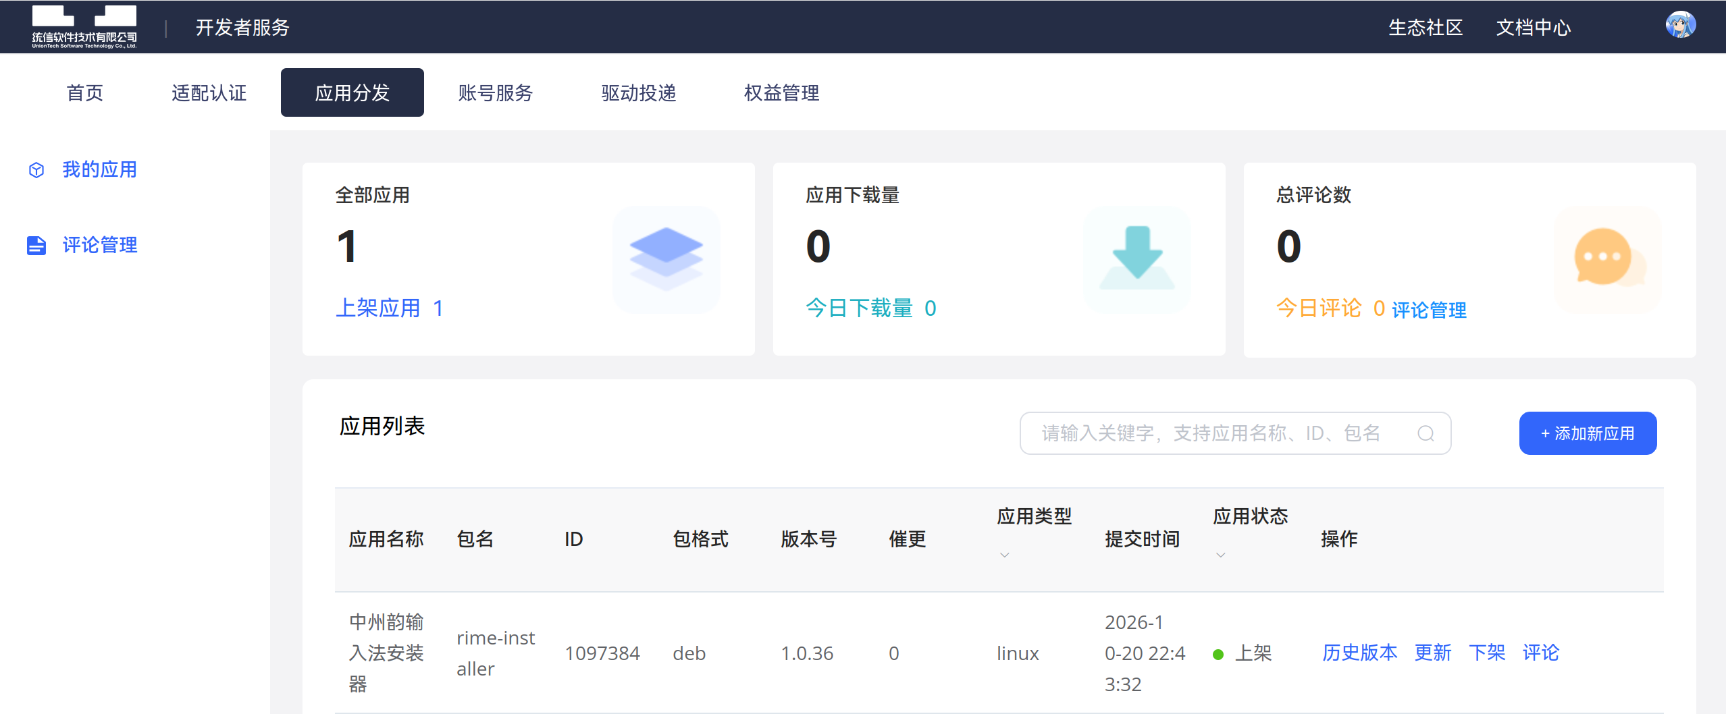The width and height of the screenshot is (1726, 714).
Task: Click 上架应用 1 in 全部应用 card
Action: tap(390, 308)
